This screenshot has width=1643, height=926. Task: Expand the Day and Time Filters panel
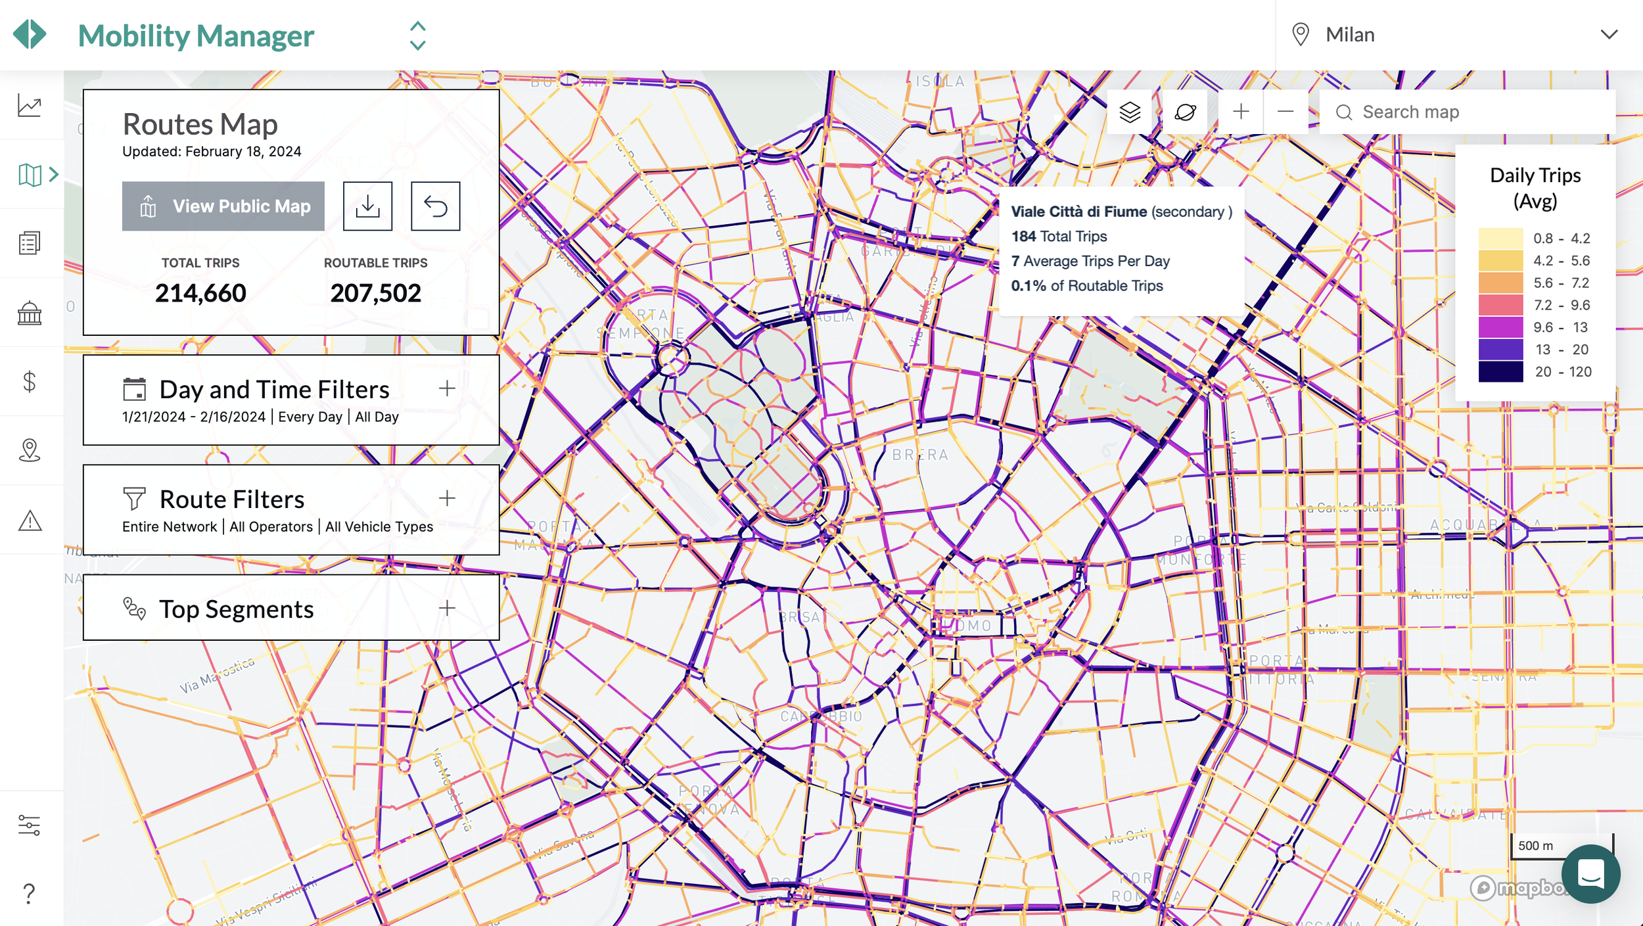(447, 388)
